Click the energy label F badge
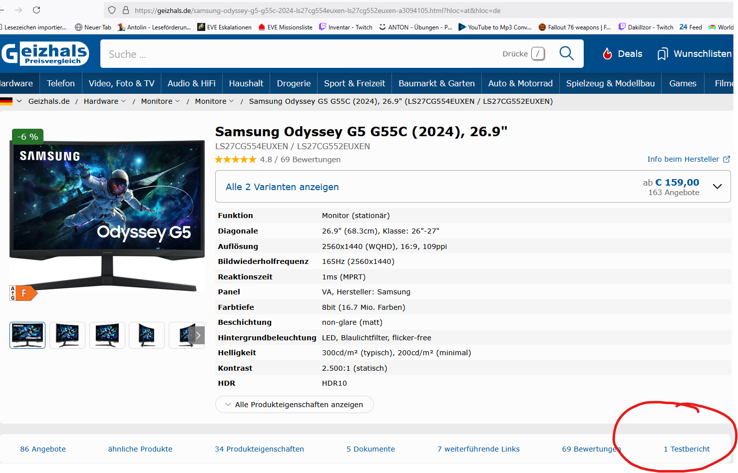This screenshot has height=473, width=738. click(23, 293)
